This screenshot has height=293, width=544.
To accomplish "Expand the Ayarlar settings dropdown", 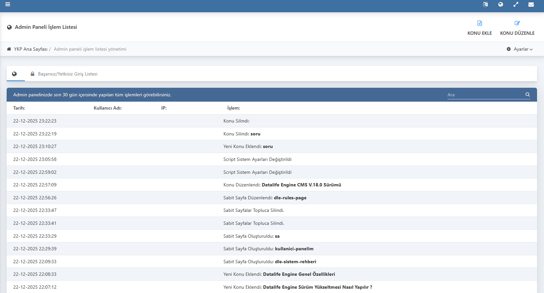I will (x=520, y=49).
